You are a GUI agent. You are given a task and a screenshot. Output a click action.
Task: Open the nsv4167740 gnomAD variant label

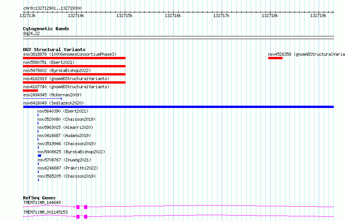(x=66, y=87)
